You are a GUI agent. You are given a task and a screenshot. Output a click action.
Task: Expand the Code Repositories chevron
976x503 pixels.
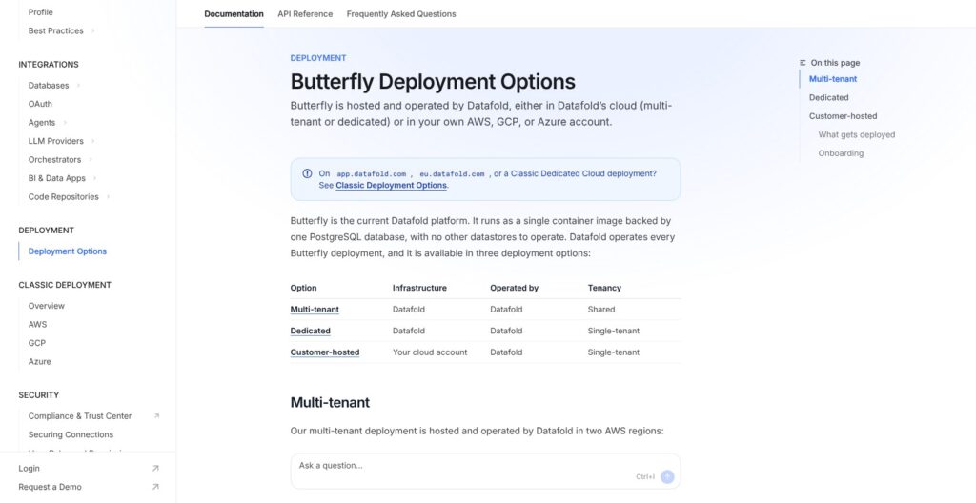(x=108, y=196)
